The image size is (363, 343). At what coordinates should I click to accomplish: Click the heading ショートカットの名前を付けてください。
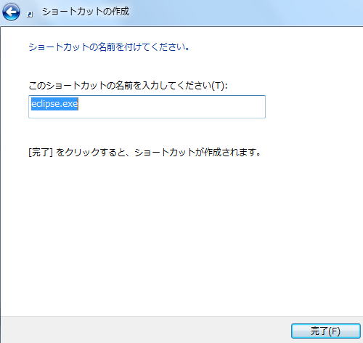pos(109,47)
